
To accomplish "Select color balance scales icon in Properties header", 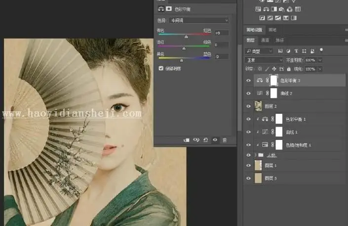I will point(161,9).
